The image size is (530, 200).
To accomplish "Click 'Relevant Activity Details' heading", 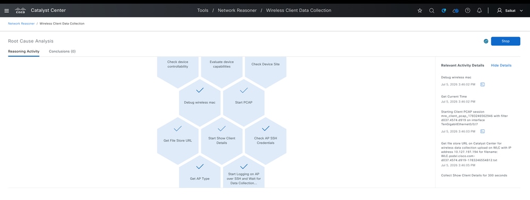I will coord(463,65).
